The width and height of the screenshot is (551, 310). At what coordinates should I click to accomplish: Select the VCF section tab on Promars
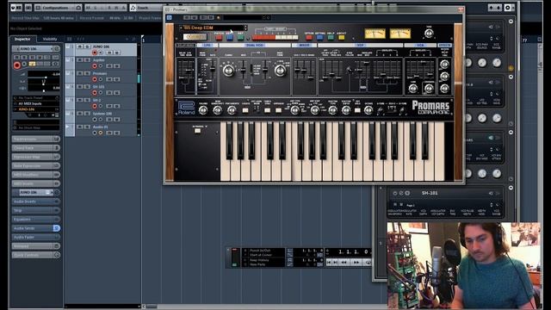[x=360, y=46]
